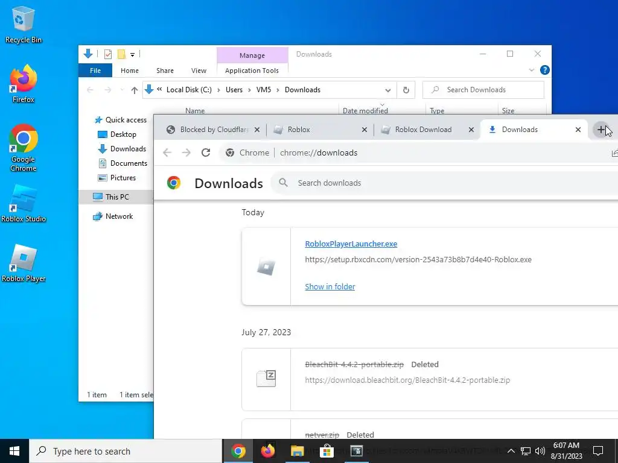Select Documents in Explorer sidebar
The image size is (618, 463).
click(x=123, y=163)
